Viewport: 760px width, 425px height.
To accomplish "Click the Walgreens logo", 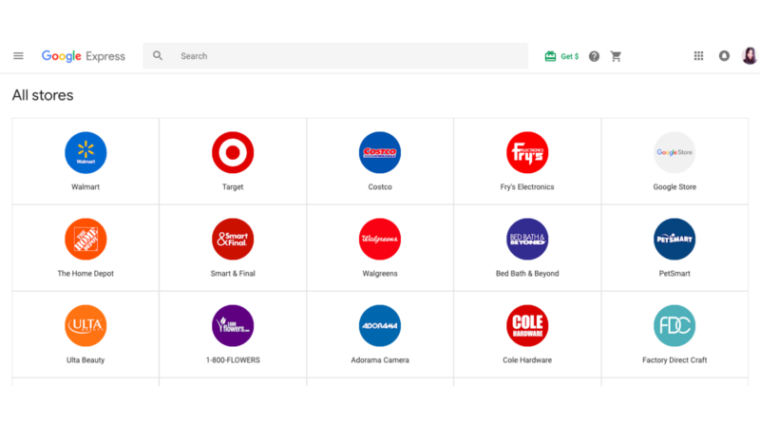I will point(380,240).
